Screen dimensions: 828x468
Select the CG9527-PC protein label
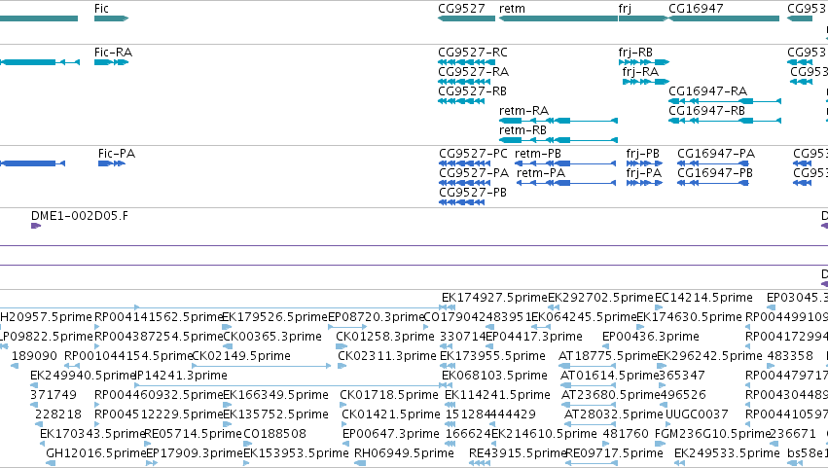point(474,154)
